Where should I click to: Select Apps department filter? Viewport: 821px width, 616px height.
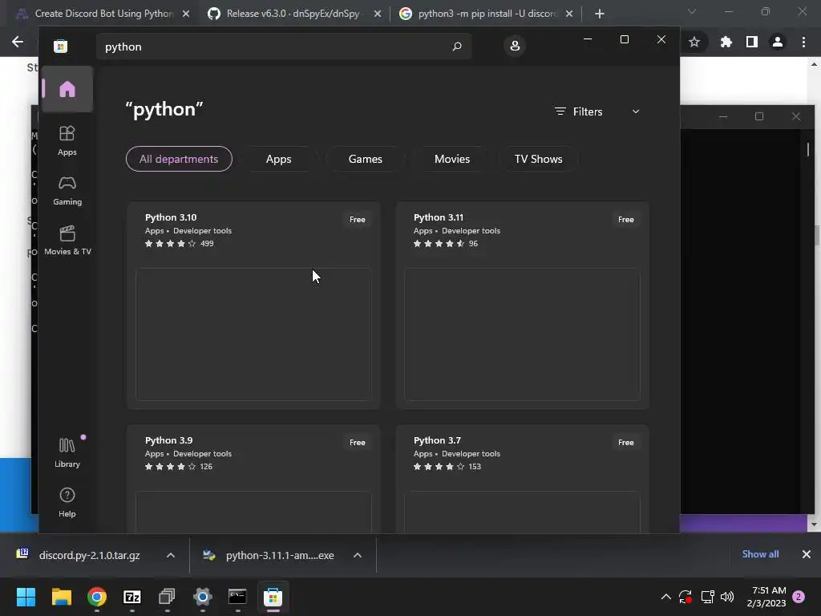coord(278,159)
